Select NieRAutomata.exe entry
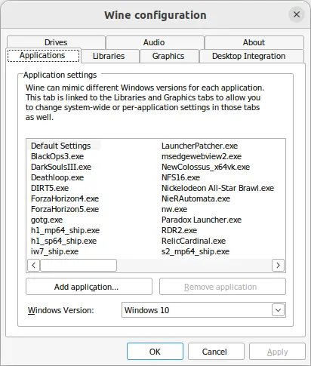Image resolution: width=311 pixels, height=366 pixels. 196,198
